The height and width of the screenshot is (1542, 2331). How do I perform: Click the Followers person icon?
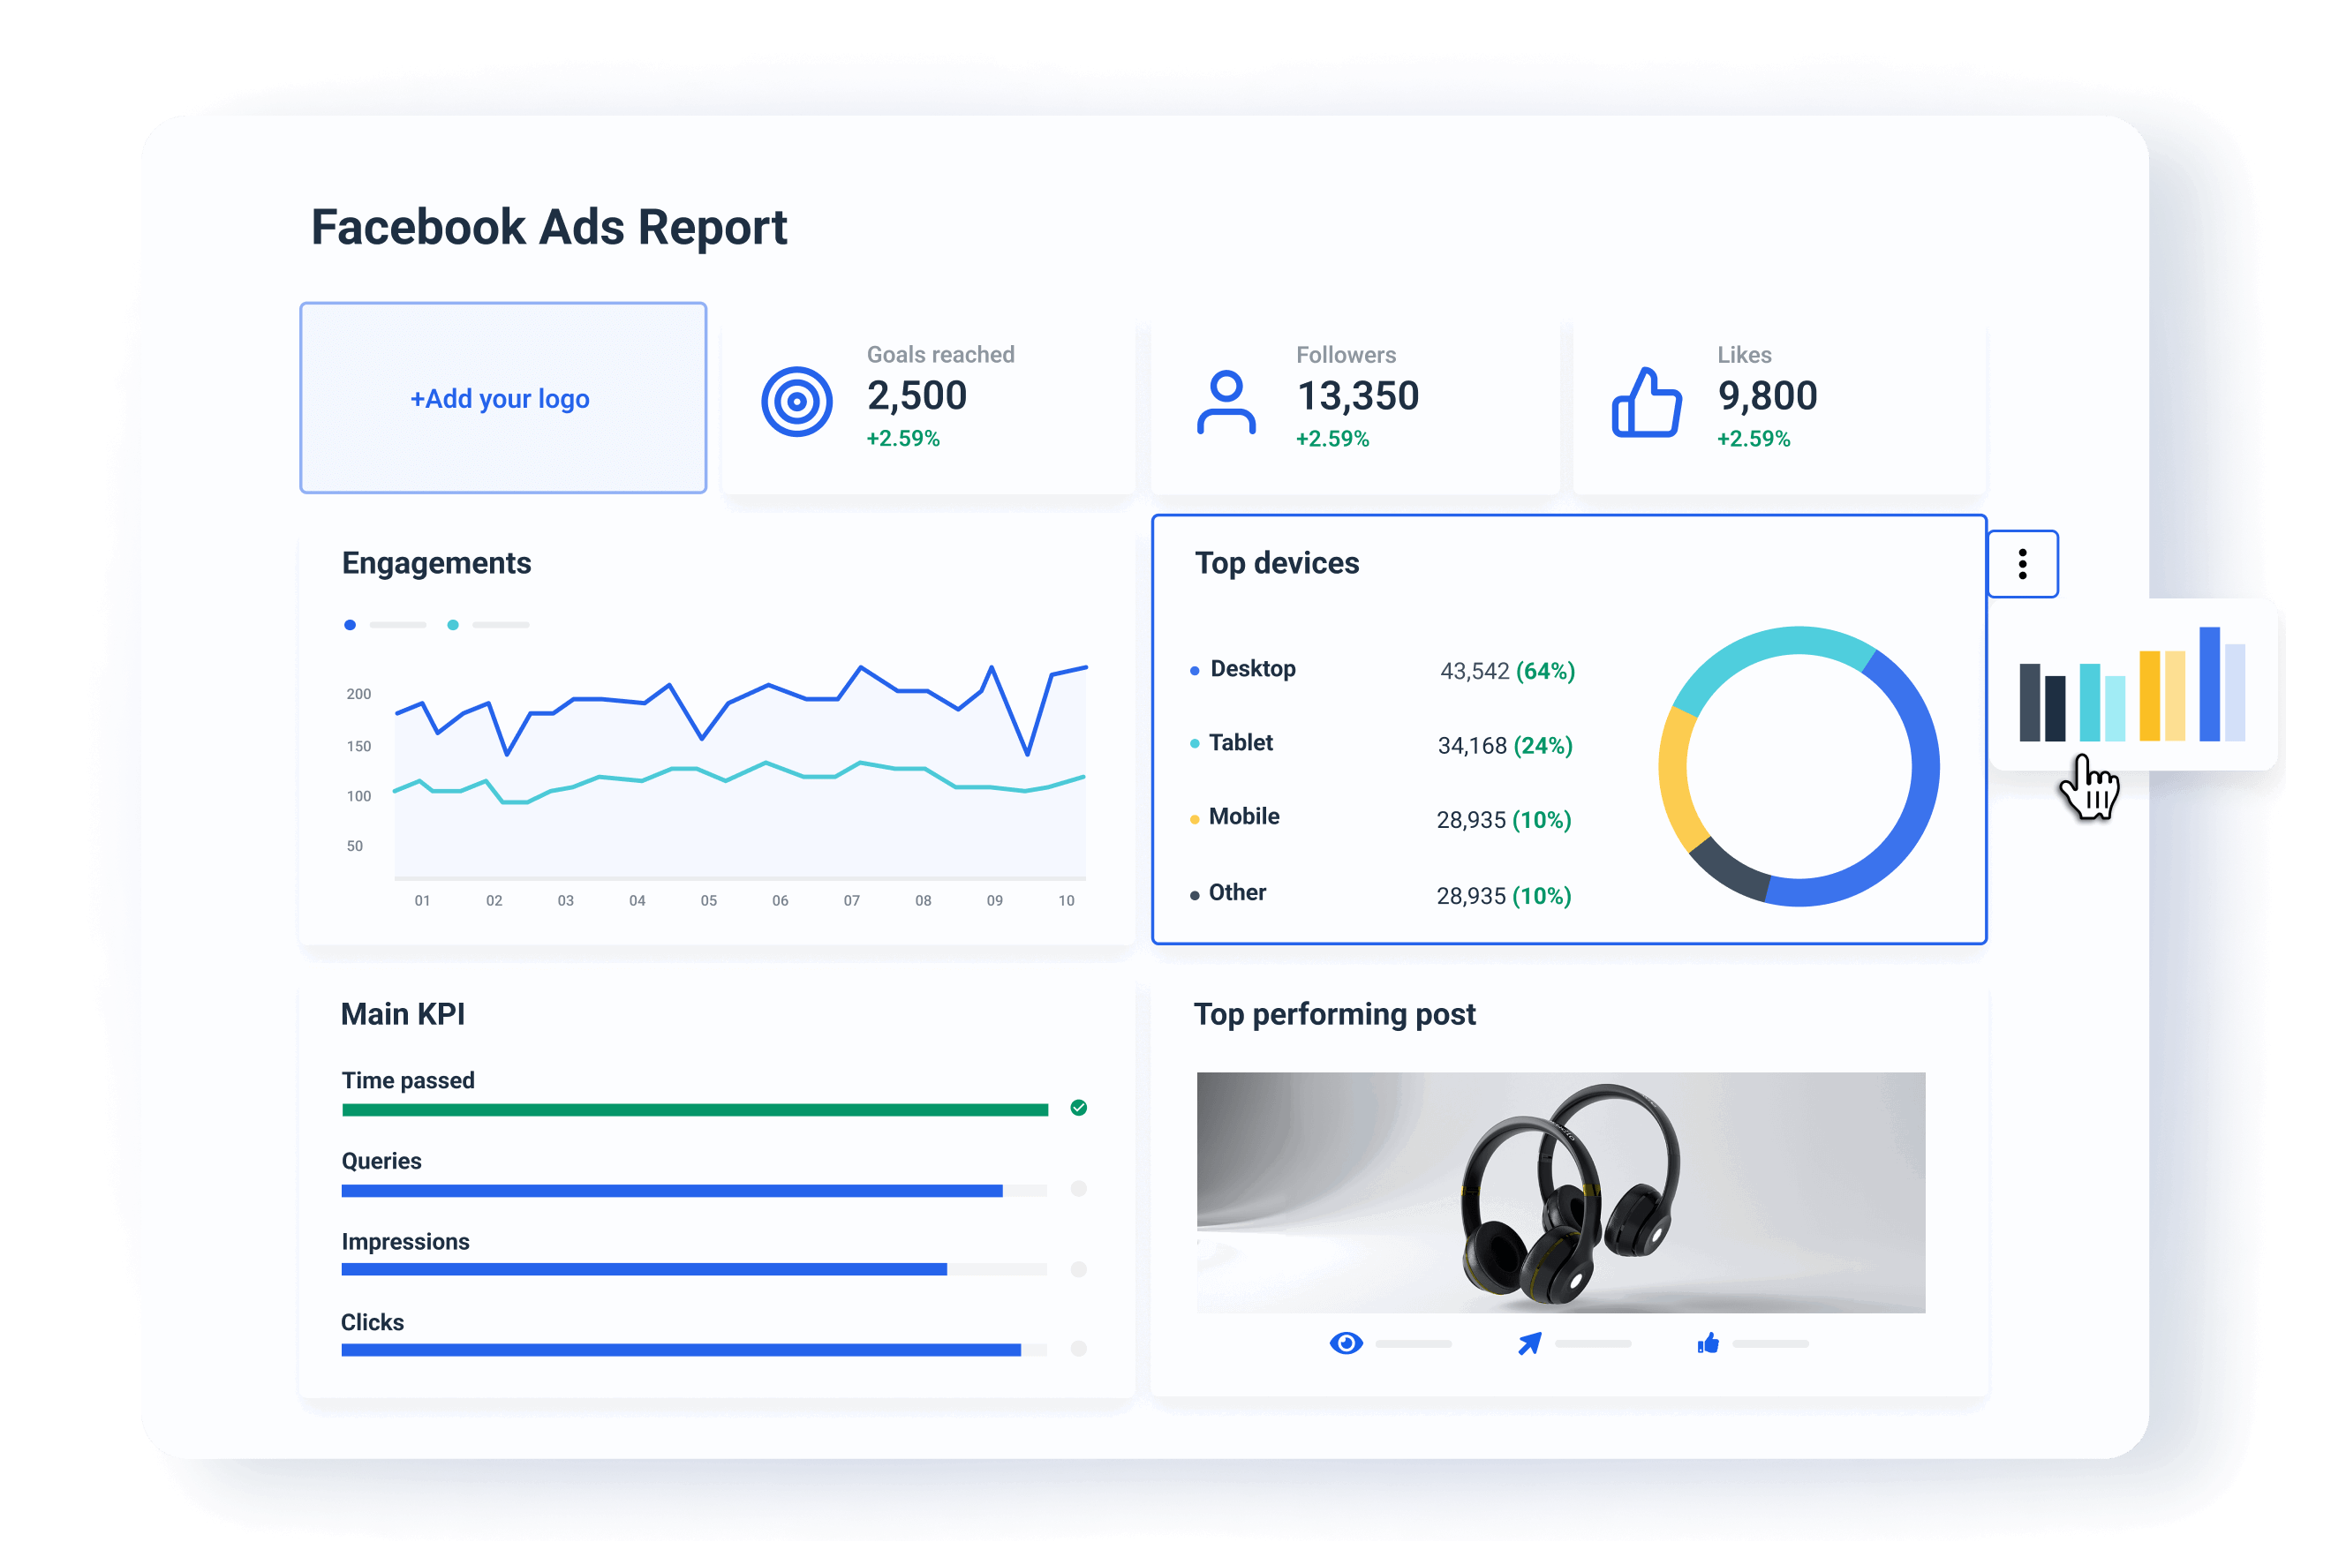point(1226,400)
